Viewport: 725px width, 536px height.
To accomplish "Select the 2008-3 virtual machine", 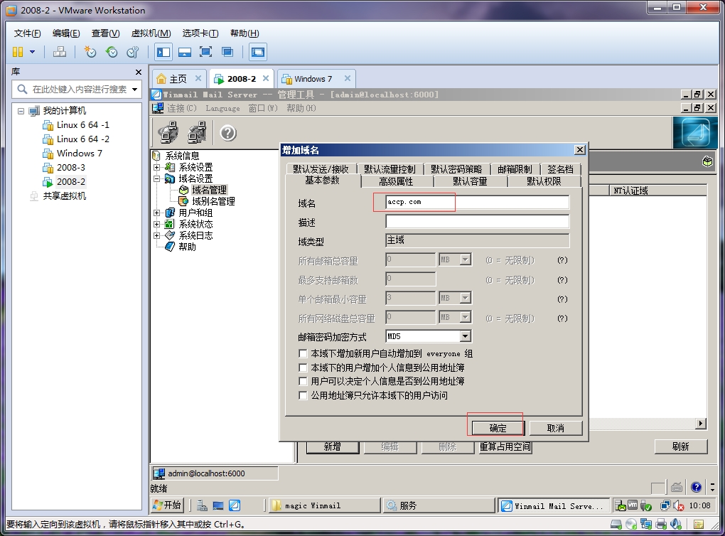I will click(71, 168).
